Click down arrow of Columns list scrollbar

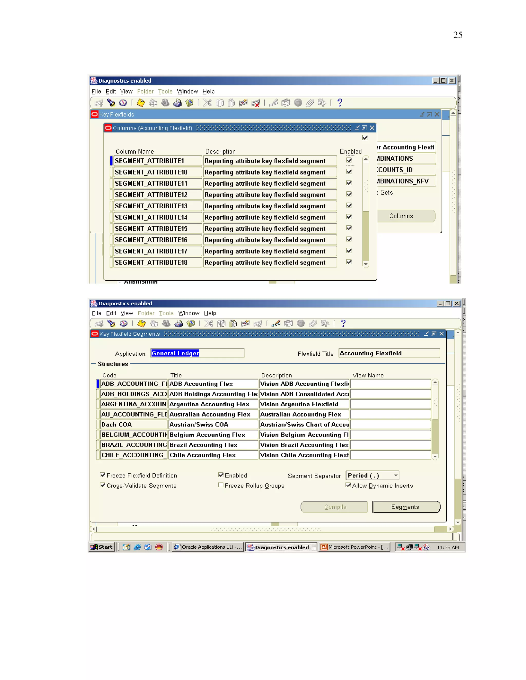coord(366,264)
